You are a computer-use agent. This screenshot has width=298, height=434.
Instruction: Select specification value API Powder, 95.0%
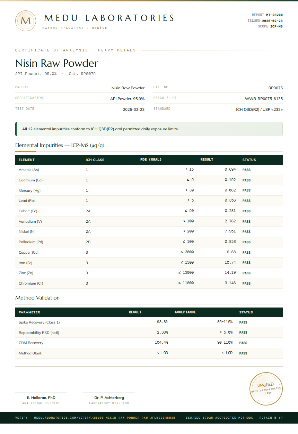point(127,99)
